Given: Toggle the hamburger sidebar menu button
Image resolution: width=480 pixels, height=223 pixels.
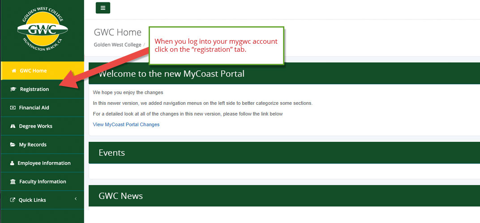Looking at the screenshot, I should (103, 8).
